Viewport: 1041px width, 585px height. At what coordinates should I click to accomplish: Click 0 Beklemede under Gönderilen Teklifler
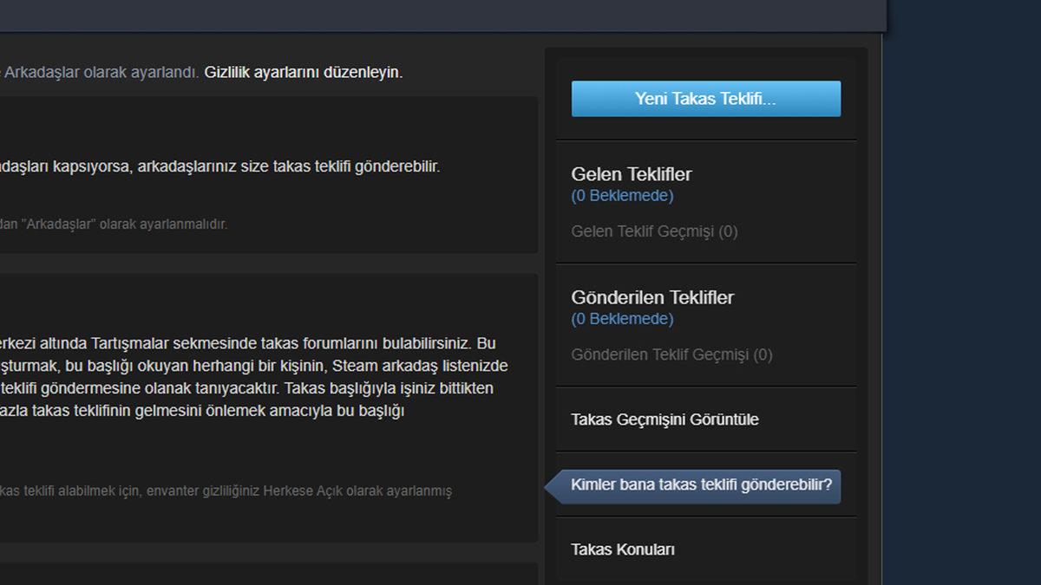point(622,319)
